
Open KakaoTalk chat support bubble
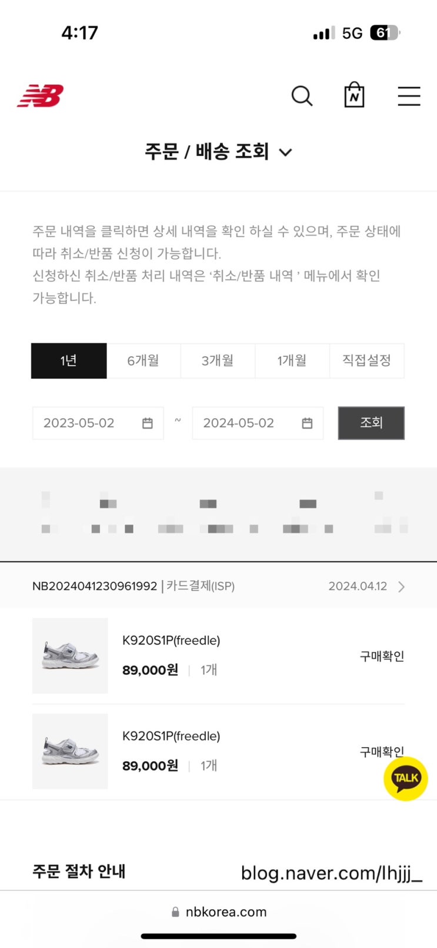405,778
